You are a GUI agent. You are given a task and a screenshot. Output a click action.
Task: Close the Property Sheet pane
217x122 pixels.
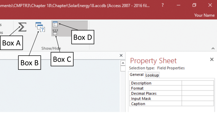pyautogui.click(x=212, y=59)
